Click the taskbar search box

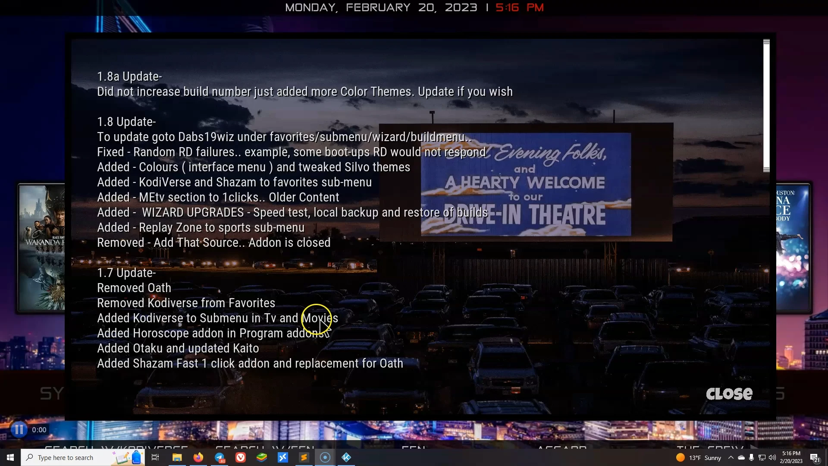click(x=83, y=457)
